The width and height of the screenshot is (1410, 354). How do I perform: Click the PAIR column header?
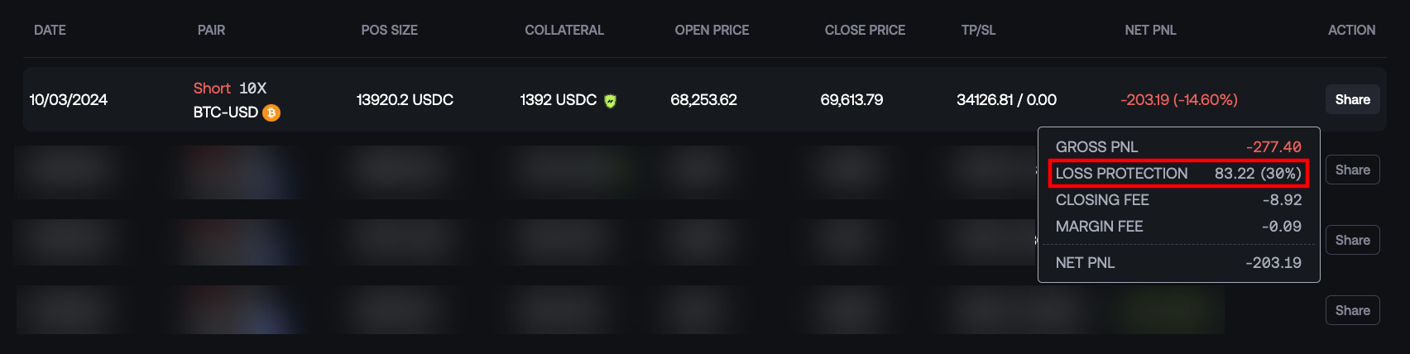click(x=211, y=30)
